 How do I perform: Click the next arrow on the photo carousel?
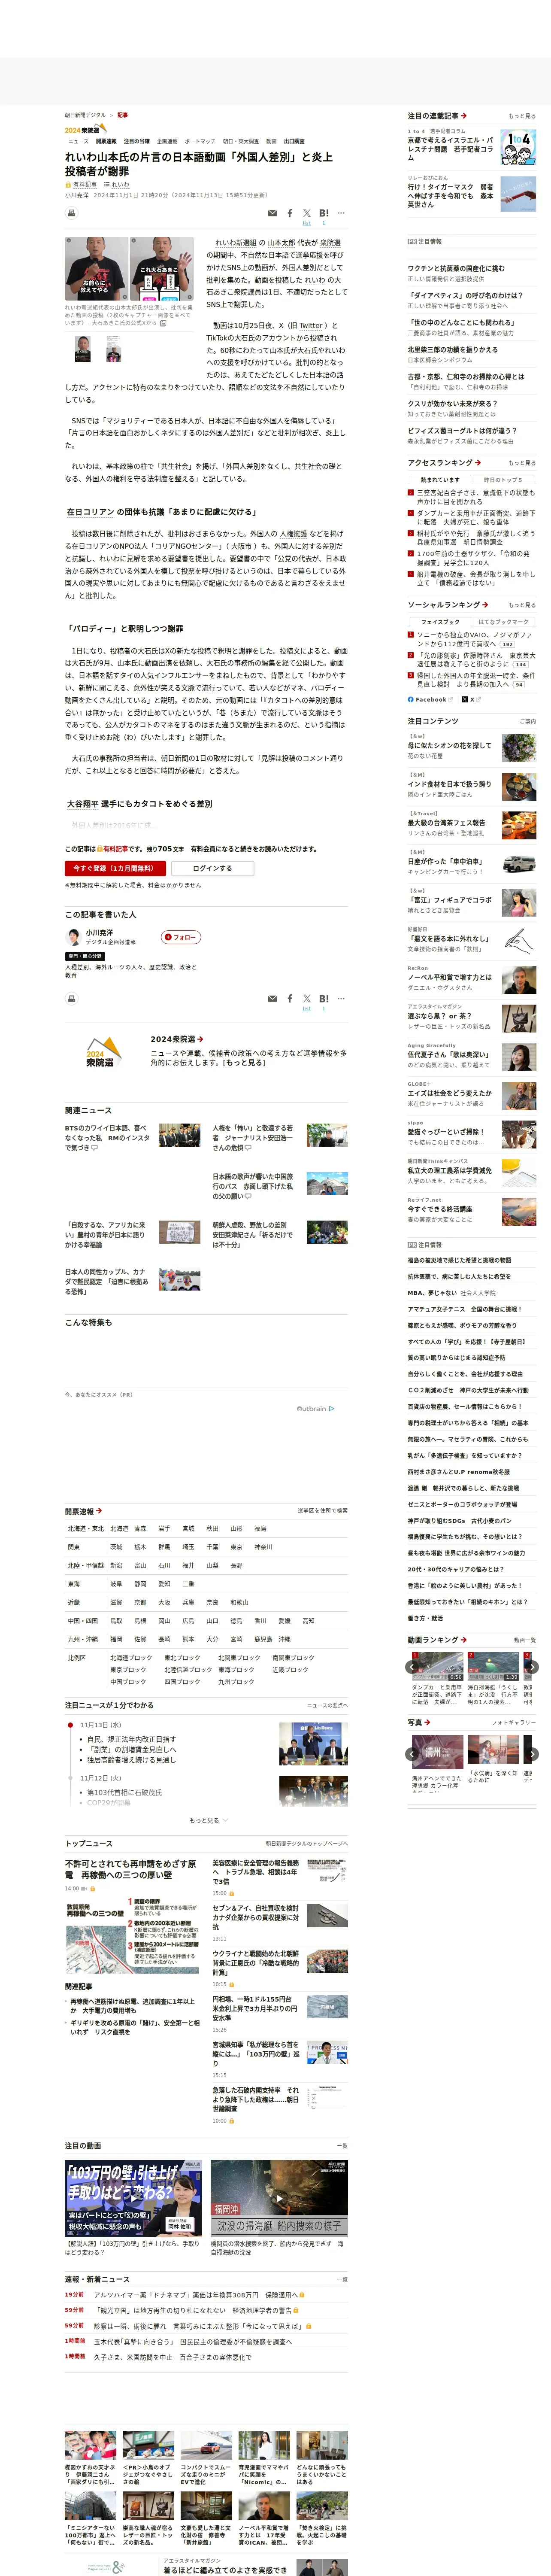coord(532,1754)
